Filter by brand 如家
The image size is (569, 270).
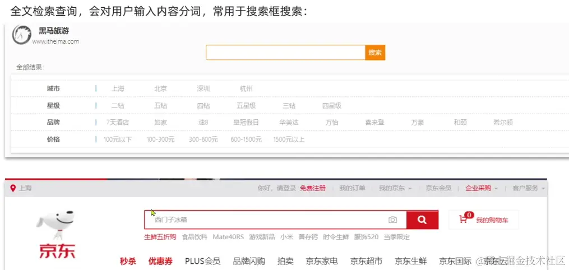[160, 123]
